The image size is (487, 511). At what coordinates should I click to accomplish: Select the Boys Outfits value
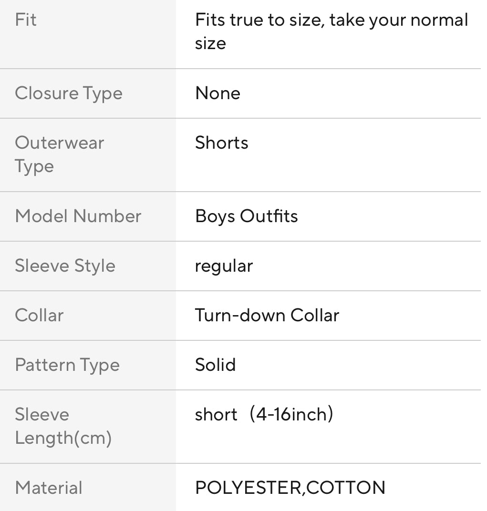(x=247, y=216)
